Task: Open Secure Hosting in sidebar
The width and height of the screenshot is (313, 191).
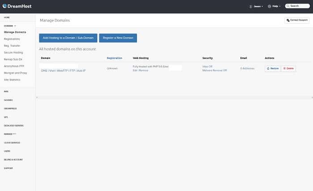Action: pos(13,52)
